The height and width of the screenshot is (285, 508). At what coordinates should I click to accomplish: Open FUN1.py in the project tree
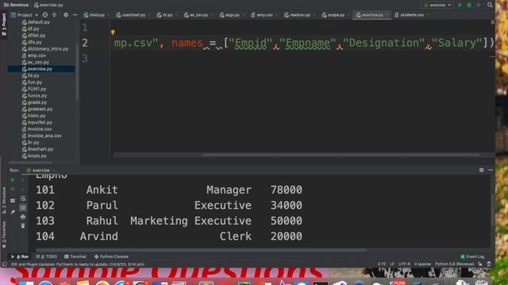coord(37,89)
